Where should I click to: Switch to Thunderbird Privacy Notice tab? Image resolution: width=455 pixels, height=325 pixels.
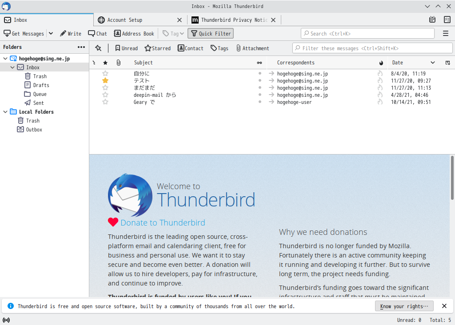pos(234,20)
